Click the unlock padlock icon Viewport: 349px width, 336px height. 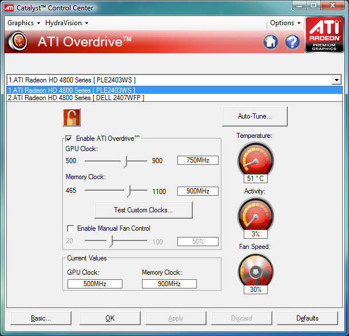72,117
